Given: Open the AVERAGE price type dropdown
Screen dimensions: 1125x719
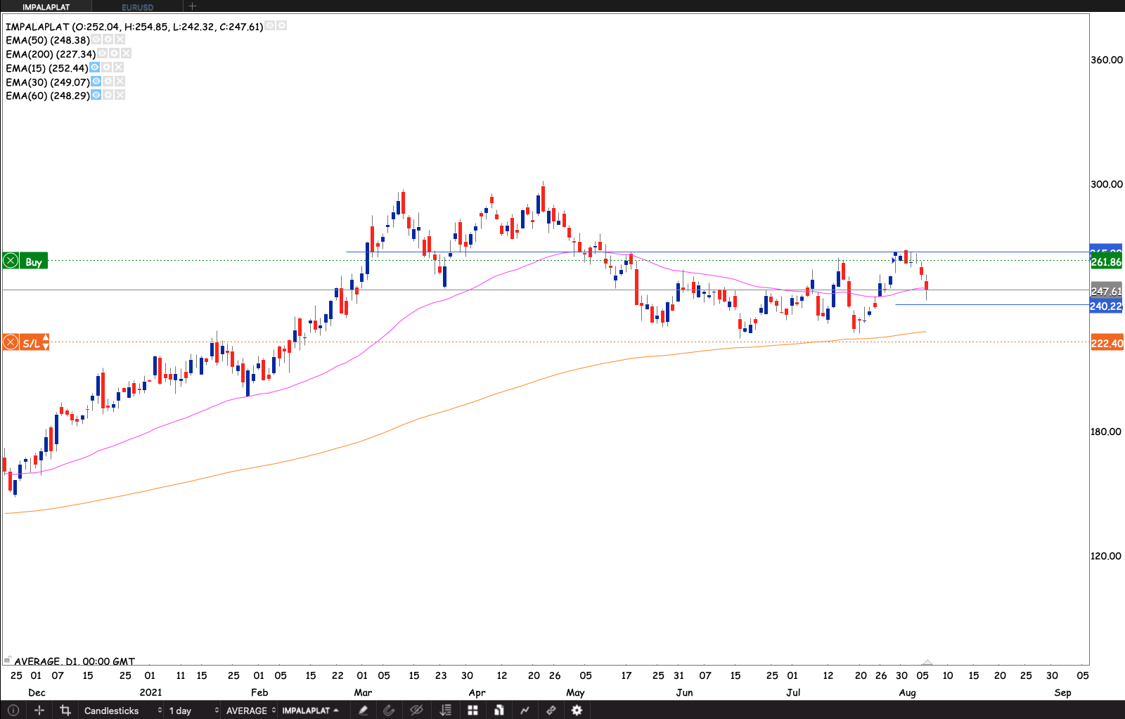Looking at the screenshot, I should (250, 711).
